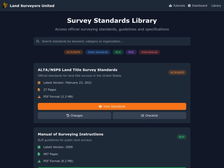The height and width of the screenshot is (168, 224).
Task: Click the green download icon for 8.2 MB PDF
Action: [x=39, y=161]
